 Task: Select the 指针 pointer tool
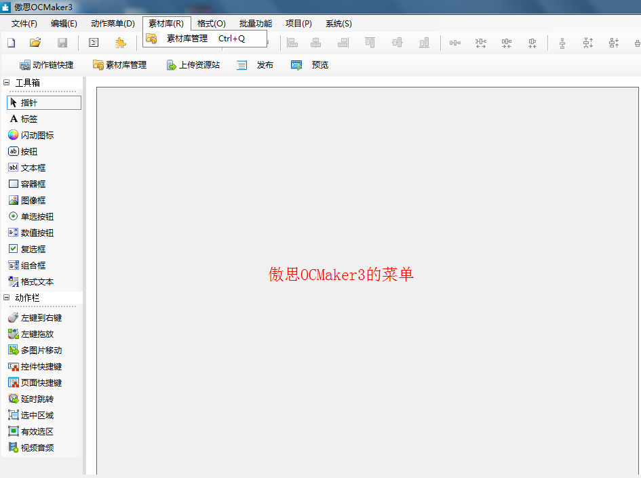point(44,102)
